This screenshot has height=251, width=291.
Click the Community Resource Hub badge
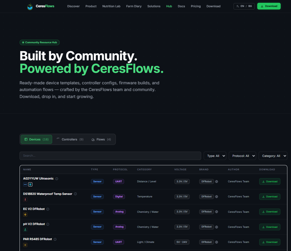(40, 42)
